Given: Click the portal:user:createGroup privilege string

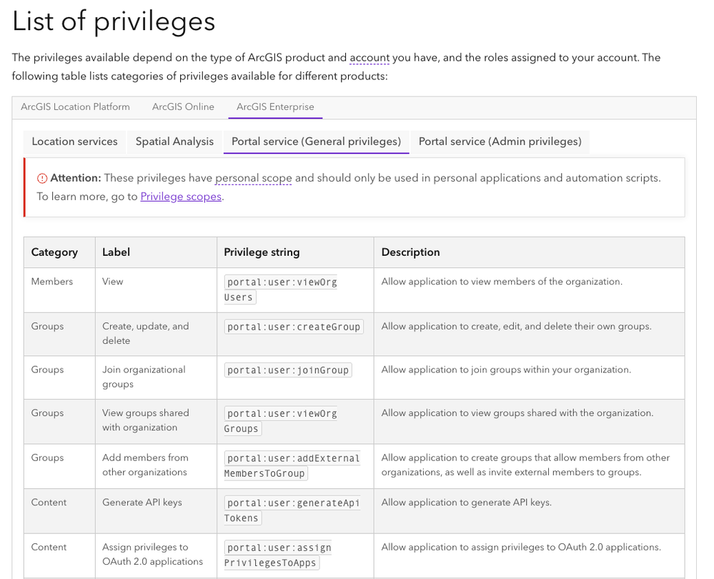Looking at the screenshot, I should tap(294, 327).
